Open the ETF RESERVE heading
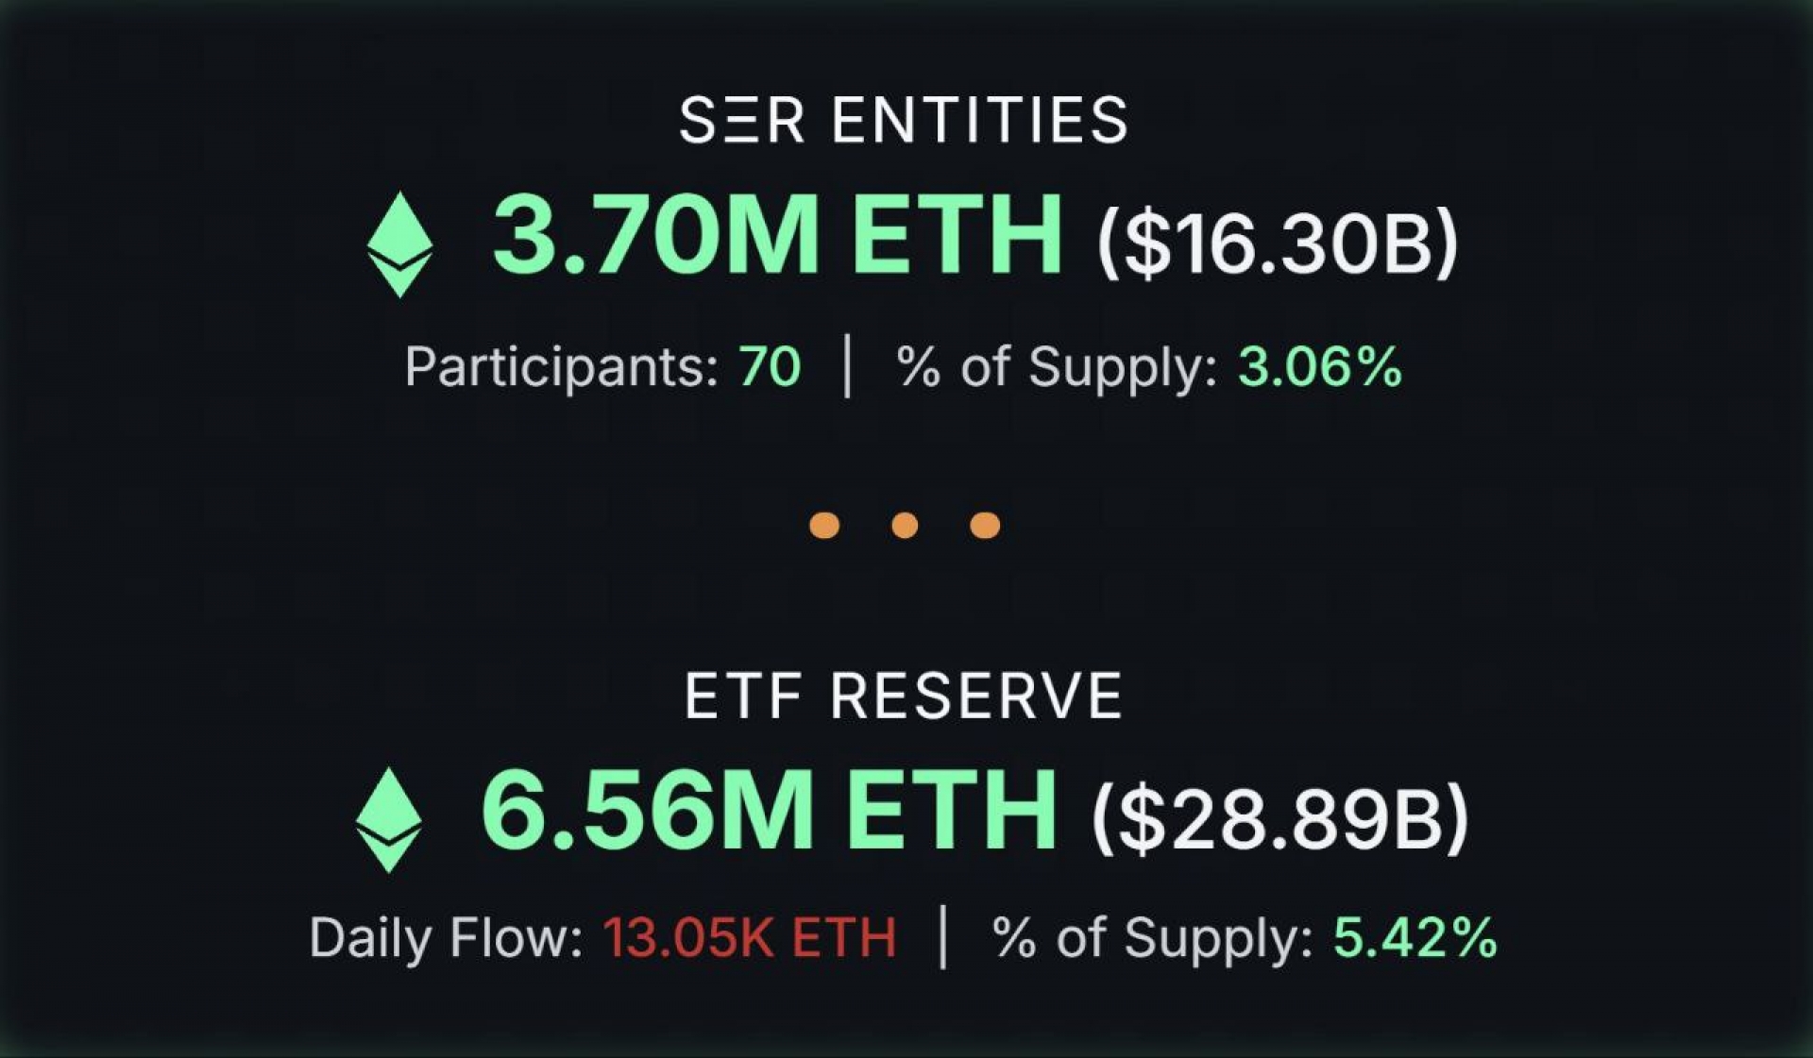The width and height of the screenshot is (1813, 1058). tap(904, 696)
